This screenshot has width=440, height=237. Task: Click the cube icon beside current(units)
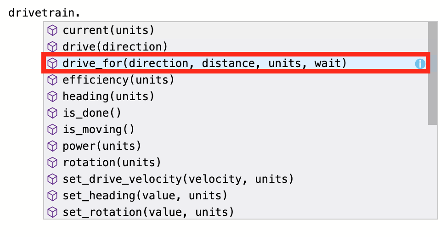(53, 30)
